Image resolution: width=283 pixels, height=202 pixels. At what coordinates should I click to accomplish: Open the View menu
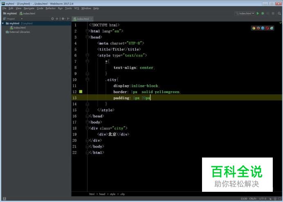pyautogui.click(x=18, y=8)
